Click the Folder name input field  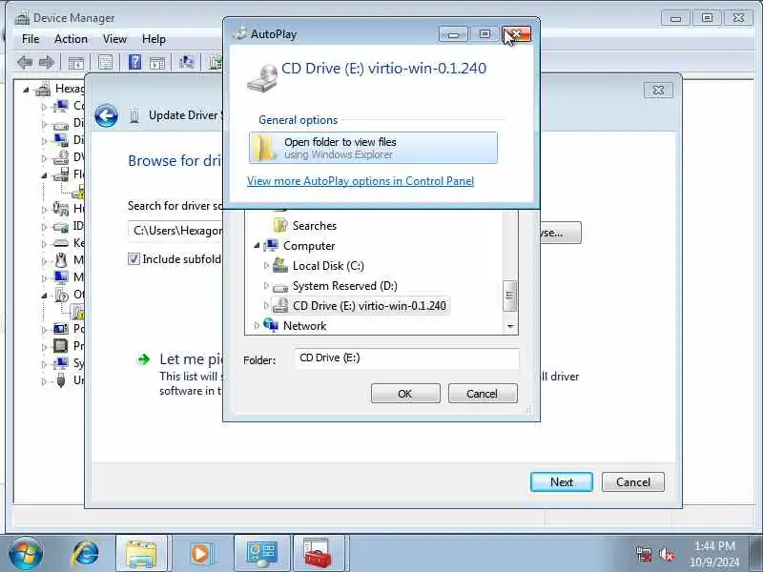(x=407, y=358)
